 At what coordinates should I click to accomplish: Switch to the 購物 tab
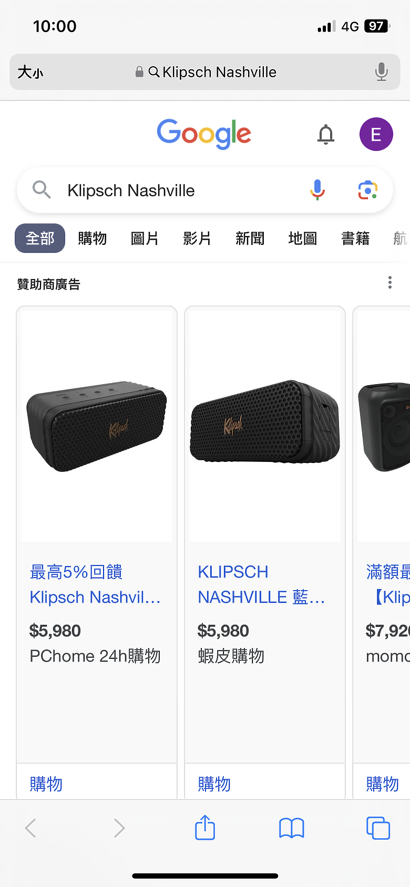93,239
